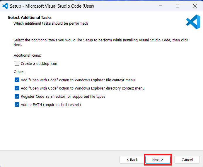The width and height of the screenshot is (203, 167).
Task: Cancel the Visual Studio Code setup
Action: pyautogui.click(x=187, y=160)
